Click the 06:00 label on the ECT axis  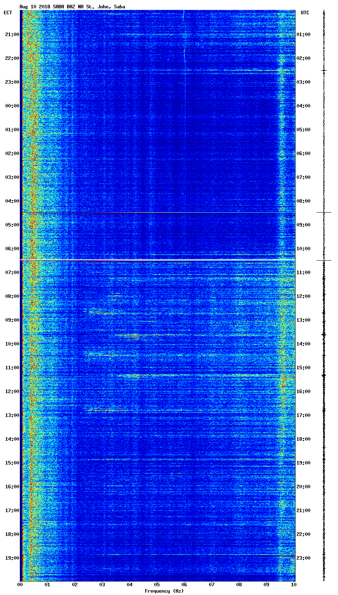click(x=12, y=249)
